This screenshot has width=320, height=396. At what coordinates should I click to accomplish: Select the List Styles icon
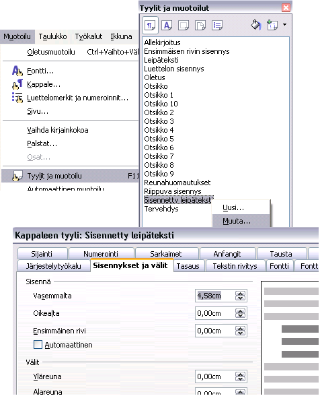pyautogui.click(x=217, y=26)
